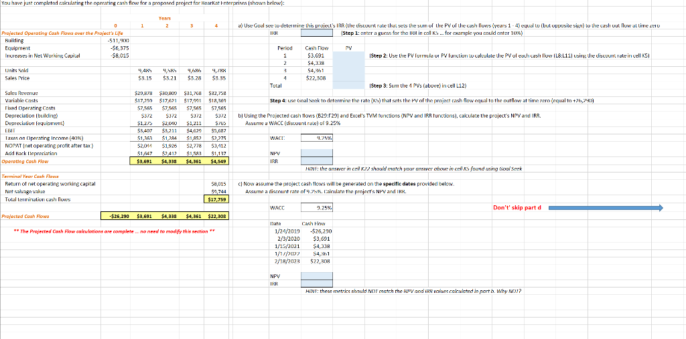
Task: Select the $4,549 year 4 operating cash flow cell
Action: (216, 161)
